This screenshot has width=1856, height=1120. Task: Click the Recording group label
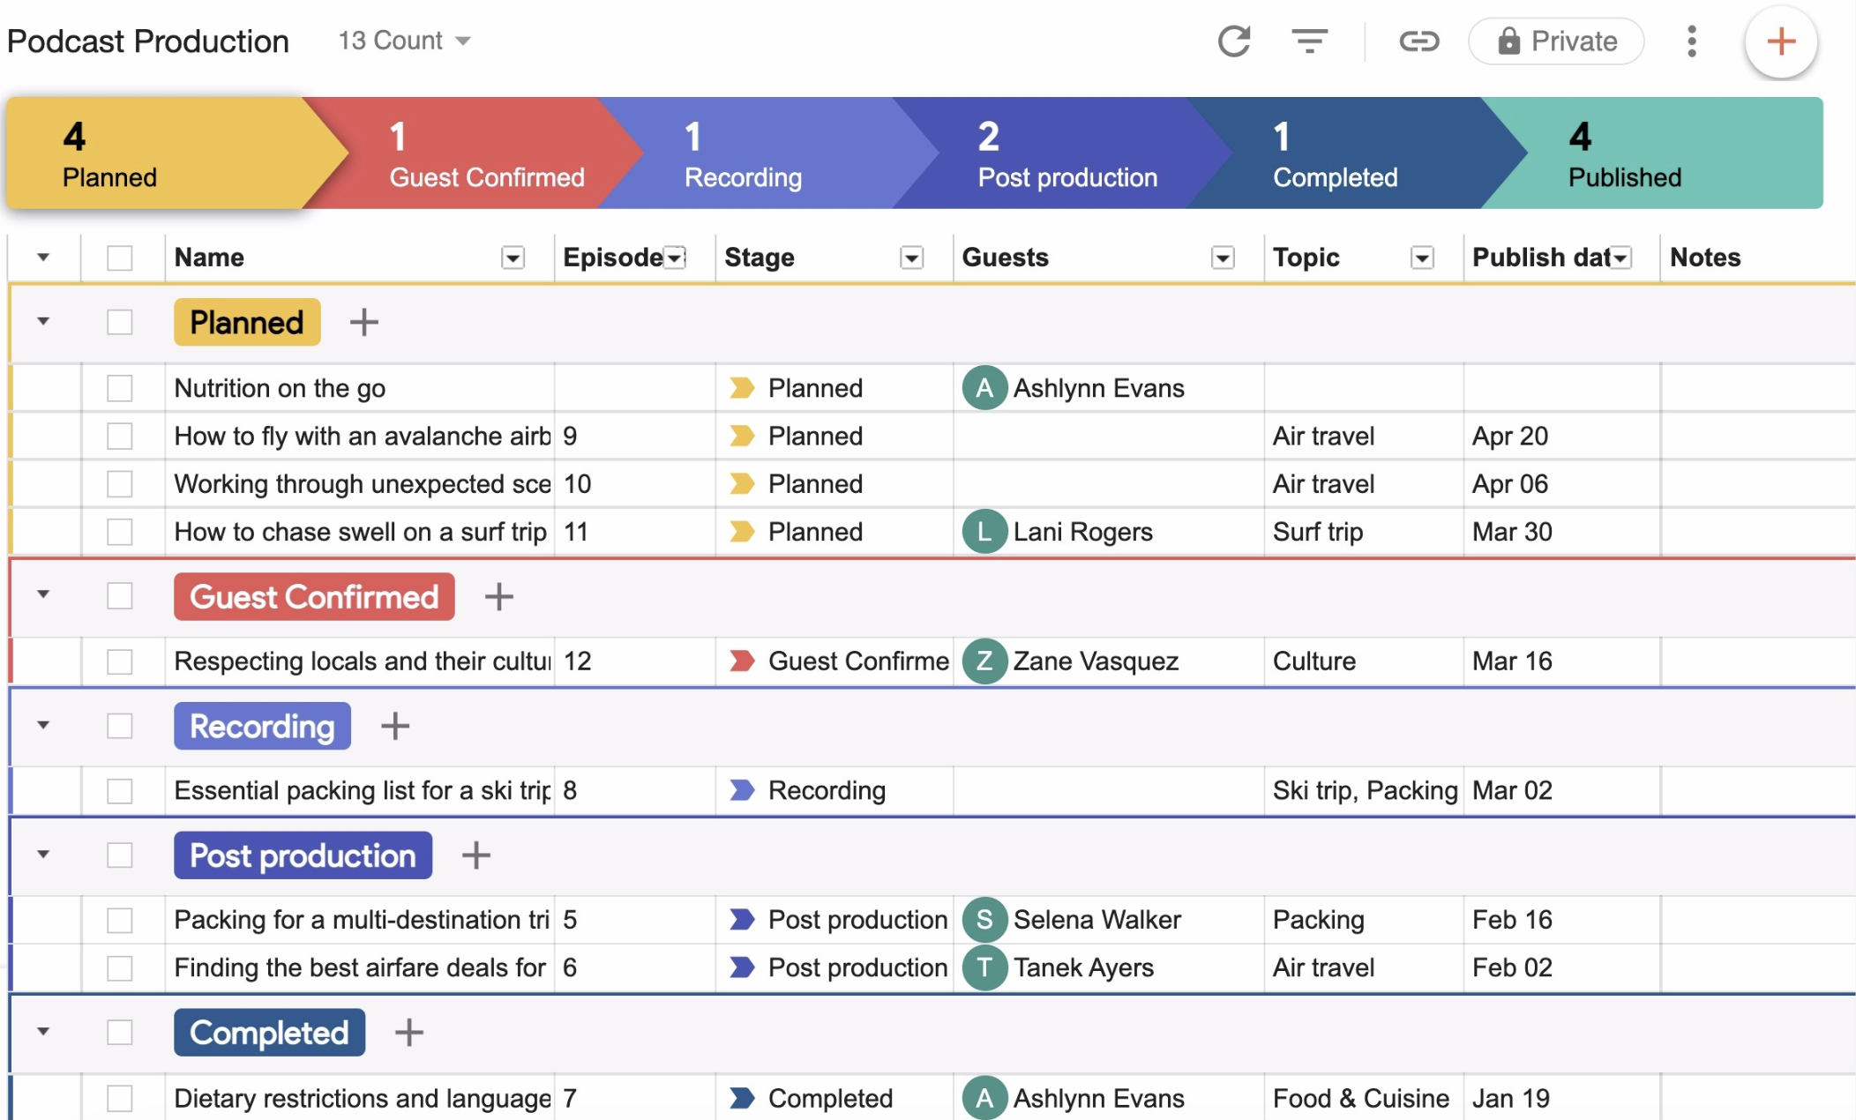262,727
